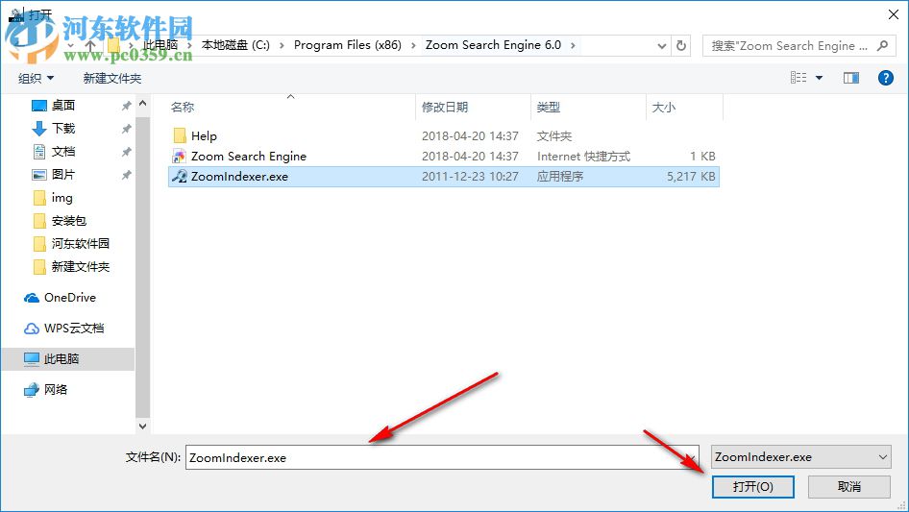The width and height of the screenshot is (909, 512).
Task: Navigate to Program Files (x86) breadcrumb
Action: point(347,45)
